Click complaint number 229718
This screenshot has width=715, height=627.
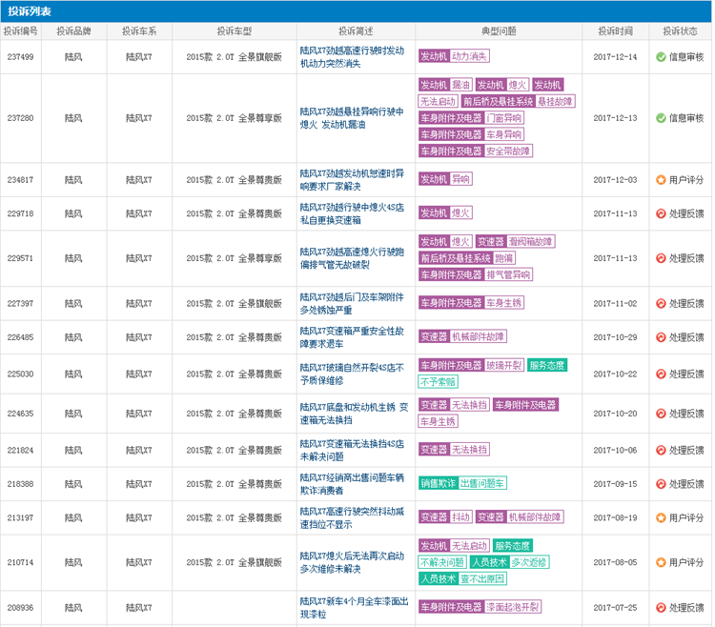(x=21, y=213)
